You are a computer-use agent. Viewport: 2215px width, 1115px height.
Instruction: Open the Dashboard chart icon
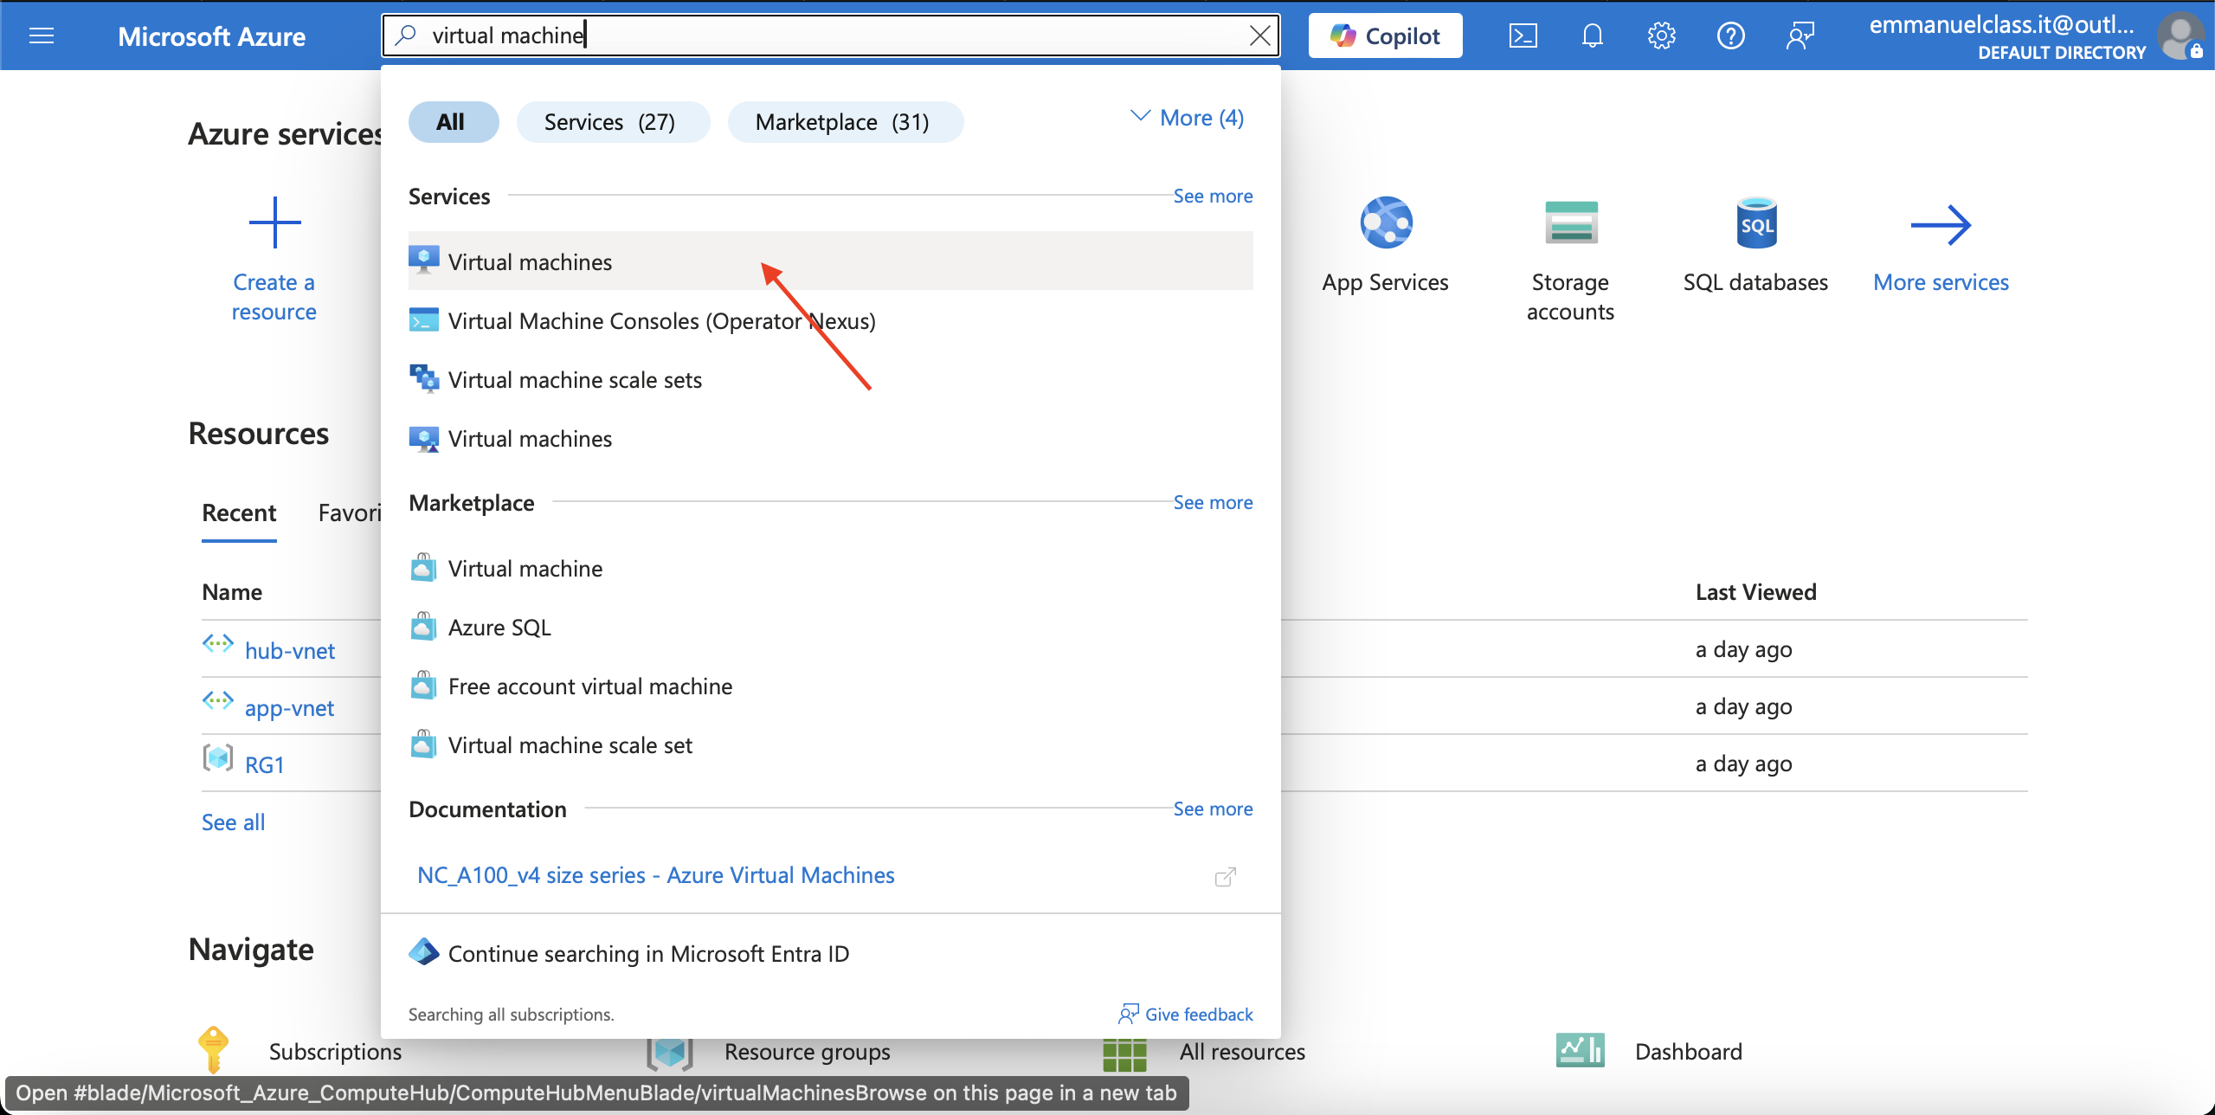(1580, 1051)
